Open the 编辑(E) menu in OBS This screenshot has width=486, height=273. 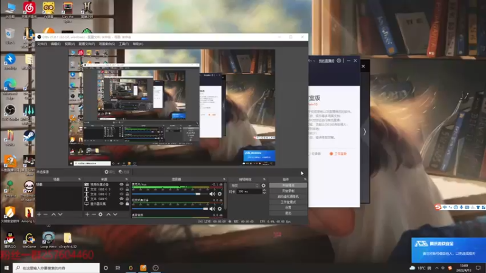(x=55, y=44)
